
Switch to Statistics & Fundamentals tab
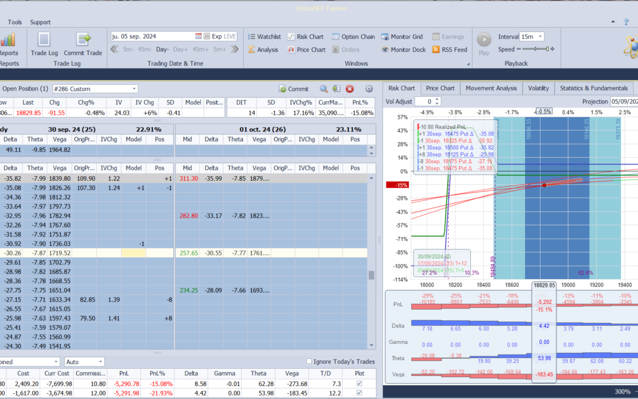click(594, 88)
